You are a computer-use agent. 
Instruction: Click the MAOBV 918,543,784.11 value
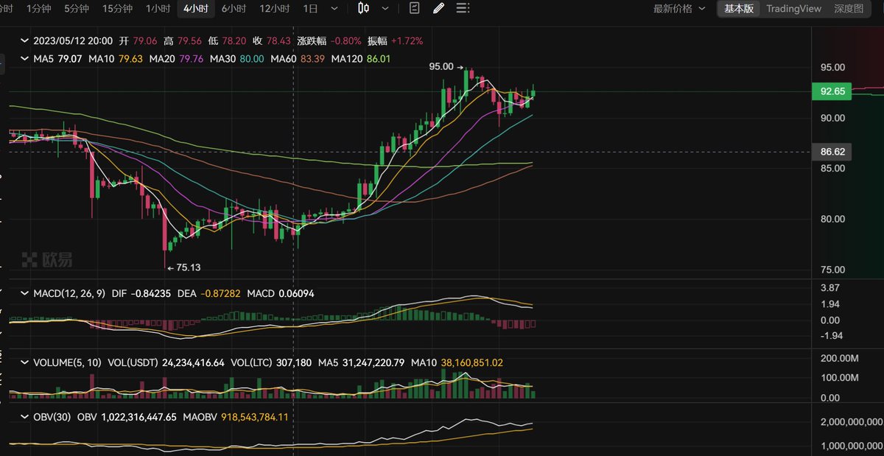click(235, 416)
